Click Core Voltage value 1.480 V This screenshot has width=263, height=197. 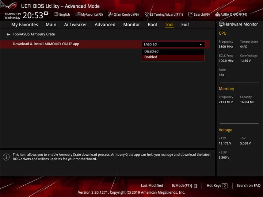click(245, 61)
